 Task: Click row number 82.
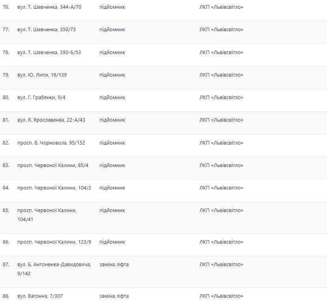(6, 143)
